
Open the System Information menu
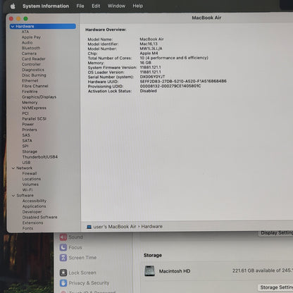[46, 6]
